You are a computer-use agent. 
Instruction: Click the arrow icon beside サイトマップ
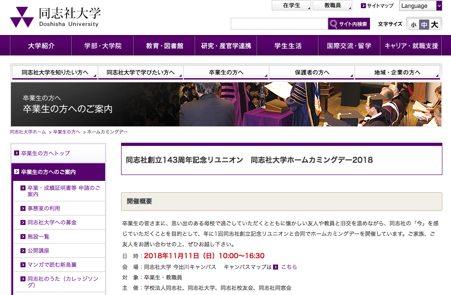[x=363, y=6]
